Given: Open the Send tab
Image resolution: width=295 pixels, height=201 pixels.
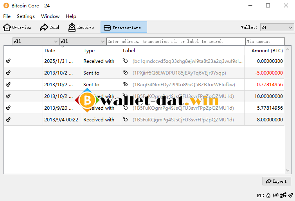Looking at the screenshot, I should 50,27.
